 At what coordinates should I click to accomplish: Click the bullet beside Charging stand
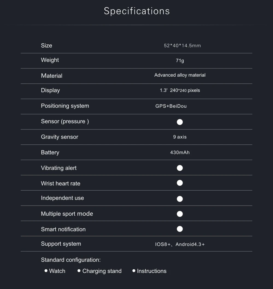(79, 271)
